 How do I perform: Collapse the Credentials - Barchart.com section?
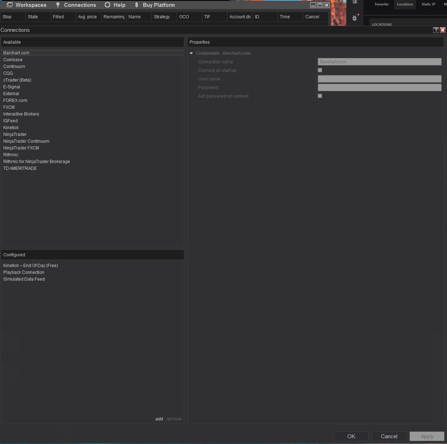[x=191, y=53]
